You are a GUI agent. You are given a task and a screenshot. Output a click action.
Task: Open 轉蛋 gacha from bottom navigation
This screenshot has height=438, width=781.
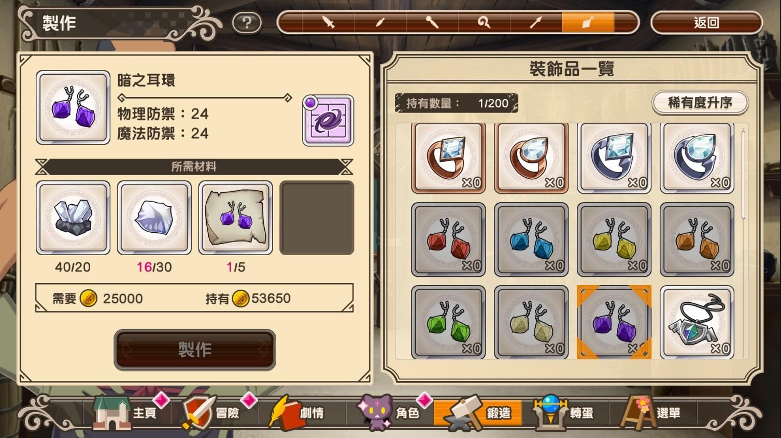point(565,413)
